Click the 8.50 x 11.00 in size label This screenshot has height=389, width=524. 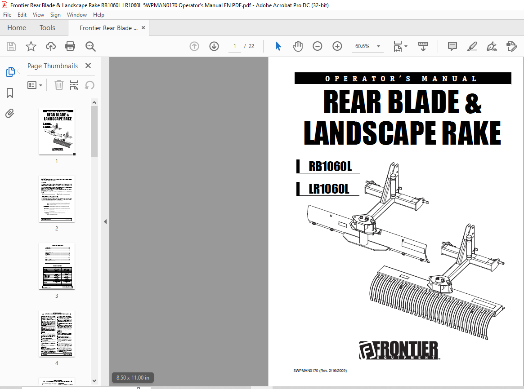[x=133, y=378]
